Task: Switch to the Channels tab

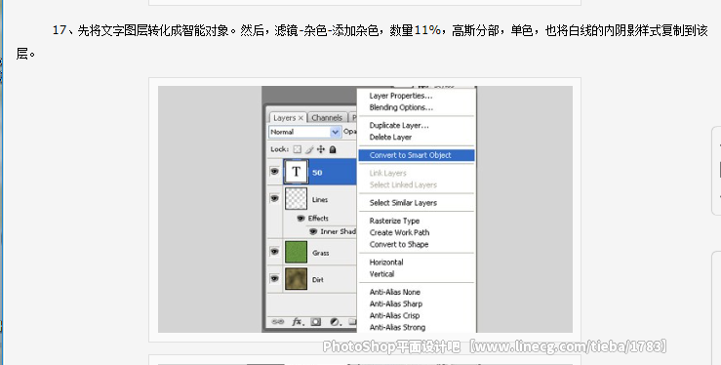Action: pyautogui.click(x=327, y=118)
